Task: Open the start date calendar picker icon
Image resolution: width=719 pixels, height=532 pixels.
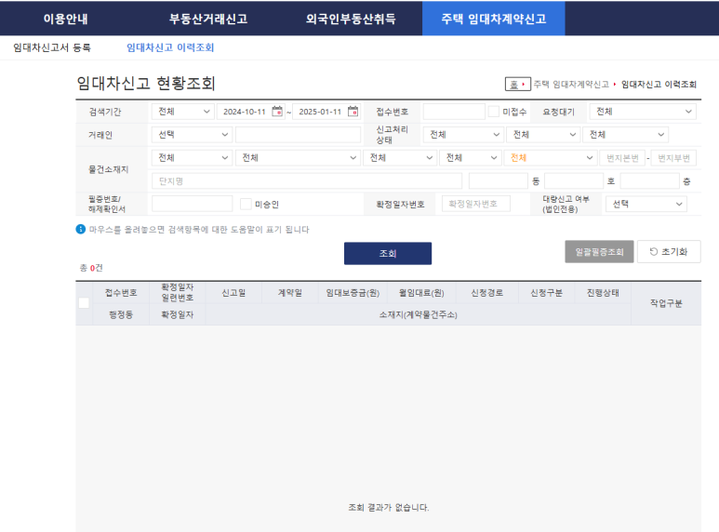Action: [277, 112]
